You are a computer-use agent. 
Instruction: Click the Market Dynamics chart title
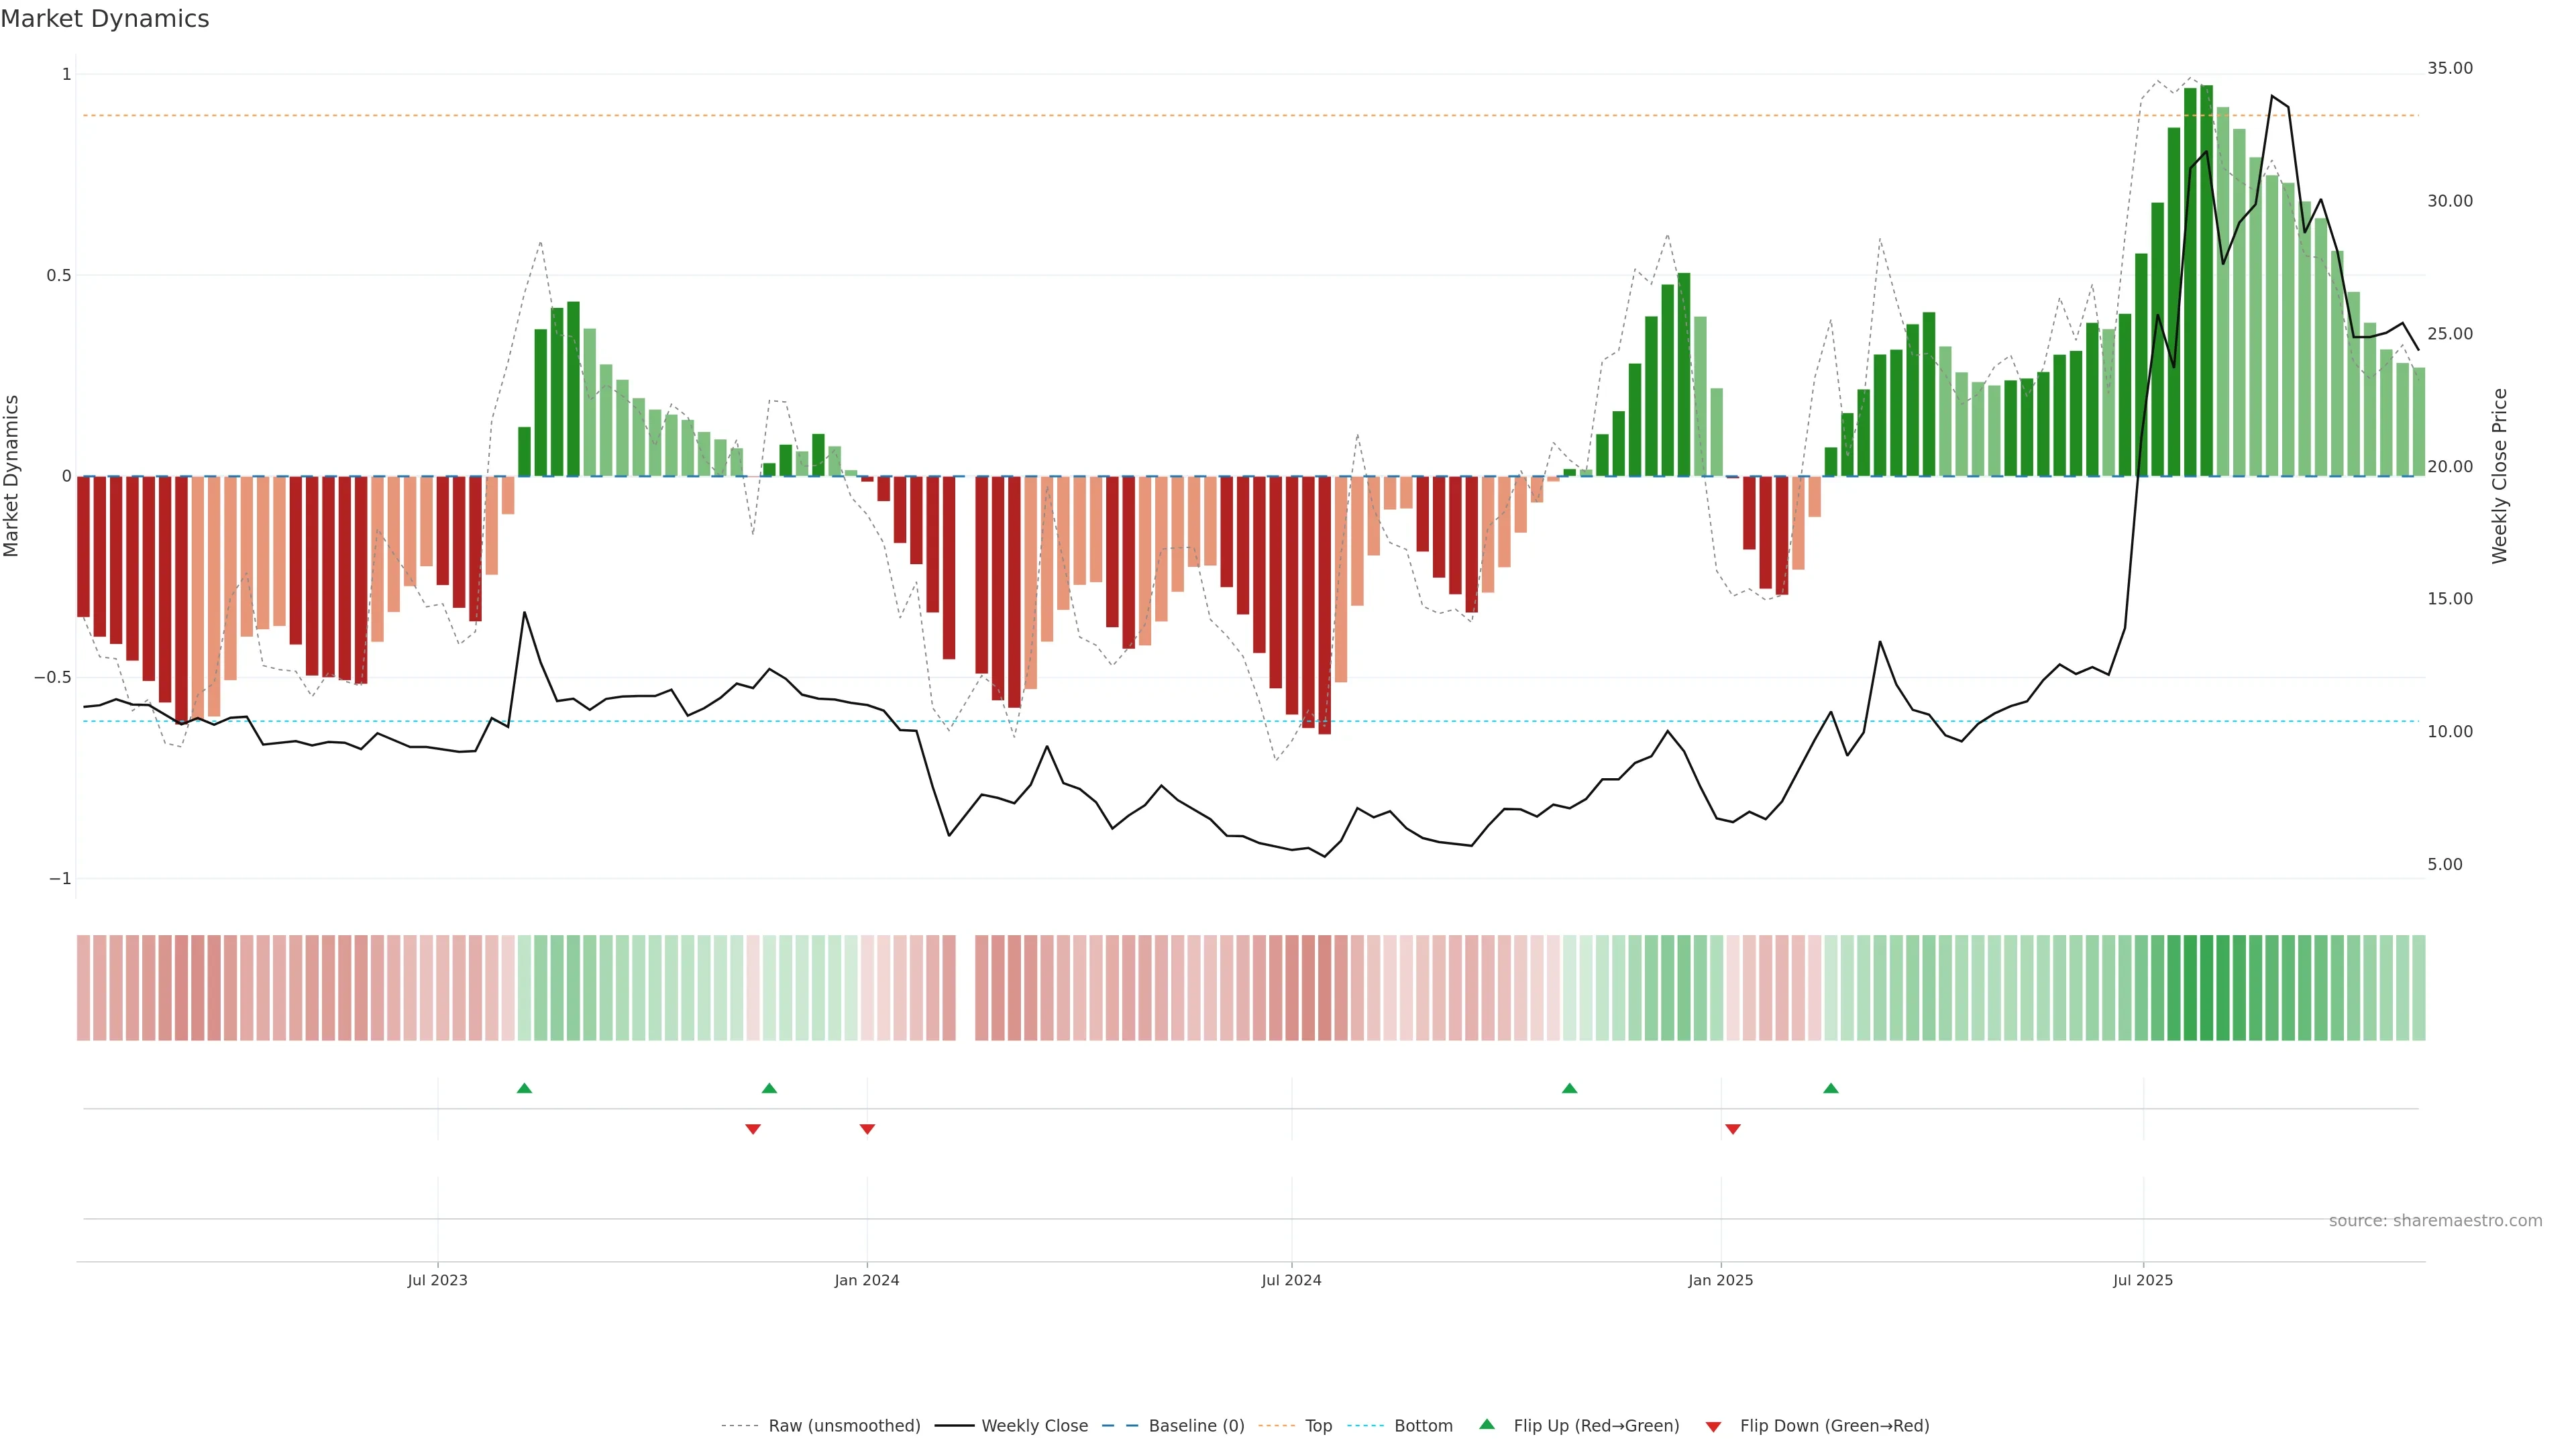105,19
